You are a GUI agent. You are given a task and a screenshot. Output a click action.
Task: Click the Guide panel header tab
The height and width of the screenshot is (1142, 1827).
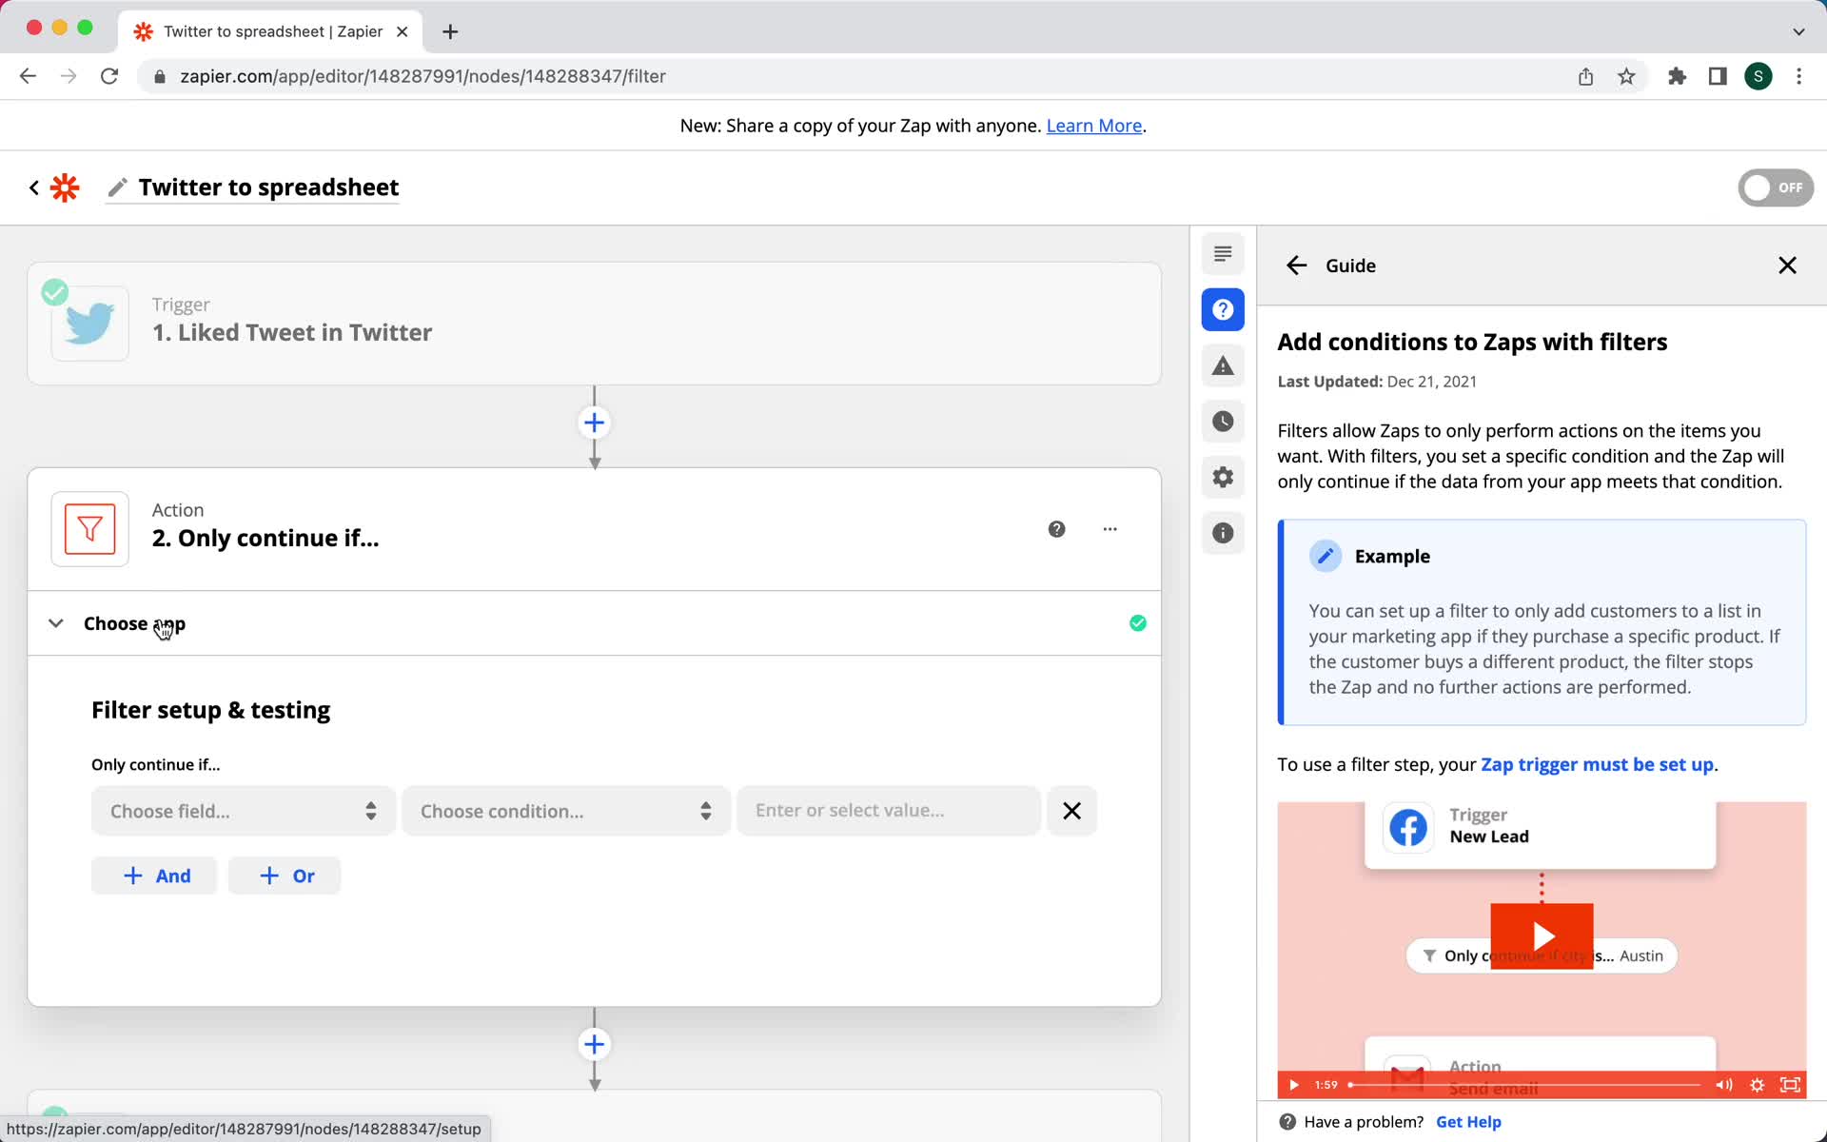point(1349,265)
